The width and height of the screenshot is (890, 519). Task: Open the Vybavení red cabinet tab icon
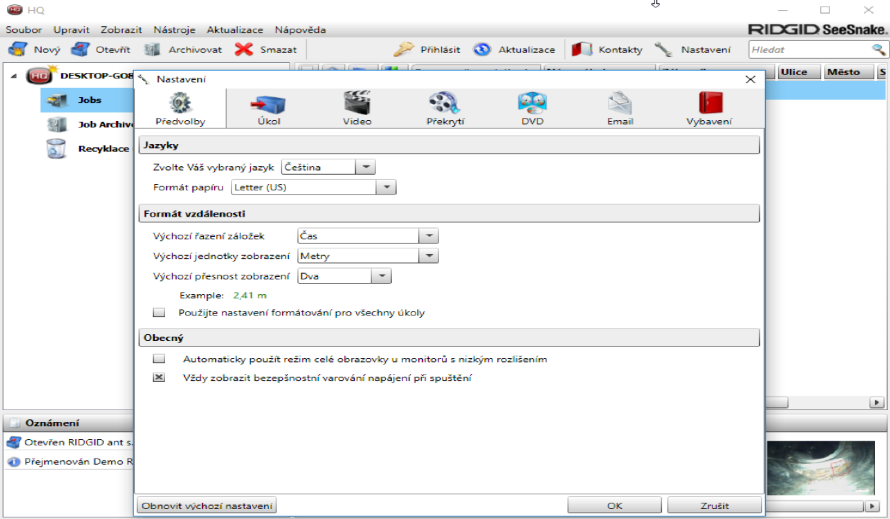point(711,103)
